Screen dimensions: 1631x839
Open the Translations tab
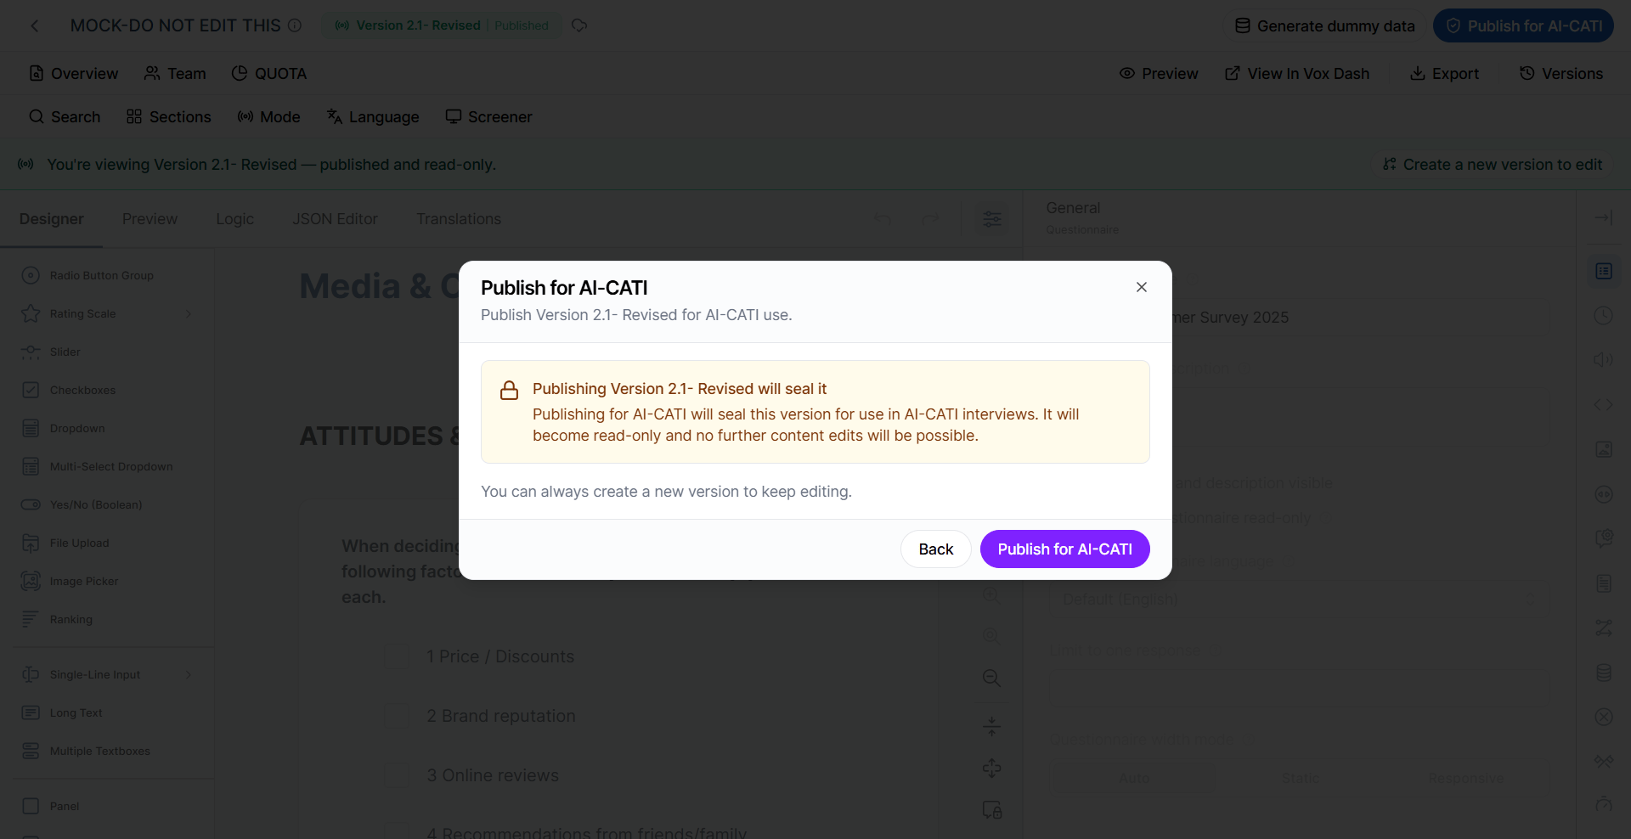click(x=459, y=219)
